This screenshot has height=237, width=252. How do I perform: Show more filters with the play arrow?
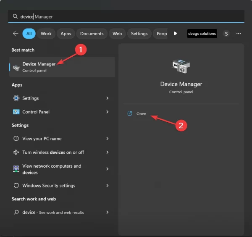175,34
